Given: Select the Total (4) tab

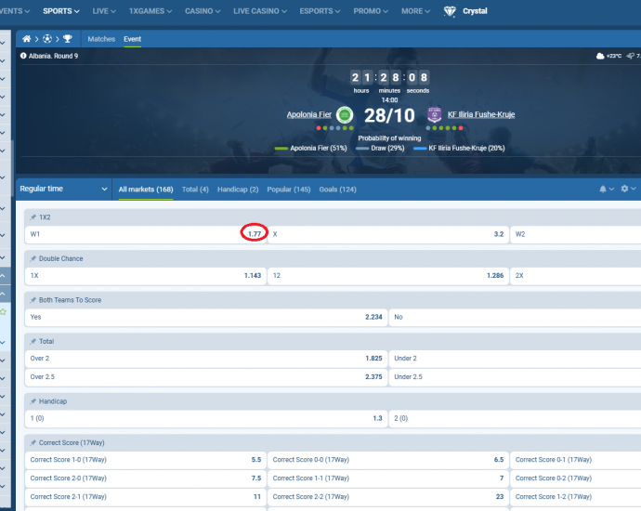Looking at the screenshot, I should 195,190.
